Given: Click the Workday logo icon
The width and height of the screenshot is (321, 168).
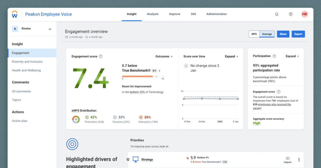Looking at the screenshot, I should tap(15, 14).
